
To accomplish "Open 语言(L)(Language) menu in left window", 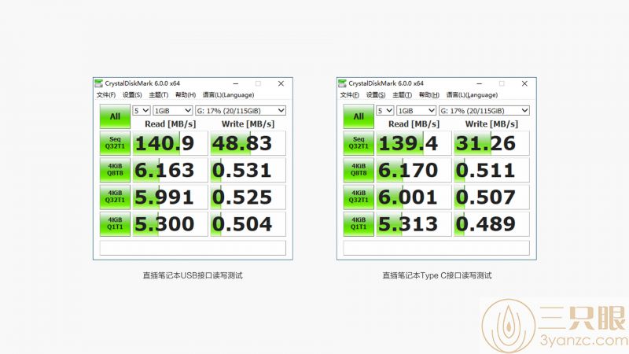I will click(228, 94).
